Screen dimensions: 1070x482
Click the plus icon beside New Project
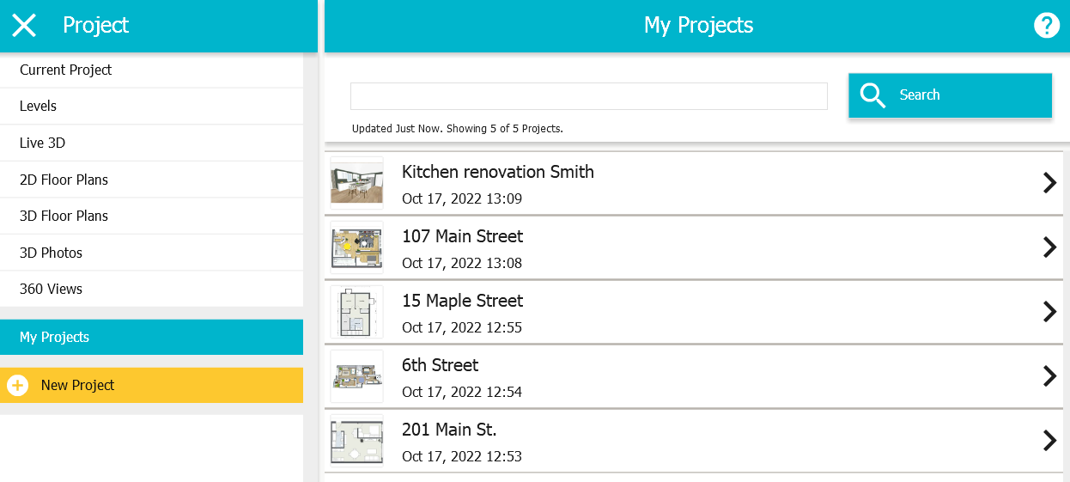pyautogui.click(x=17, y=386)
